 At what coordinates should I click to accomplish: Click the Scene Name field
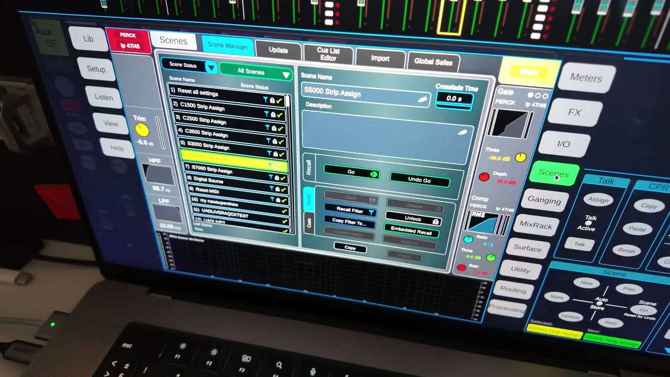(366, 95)
